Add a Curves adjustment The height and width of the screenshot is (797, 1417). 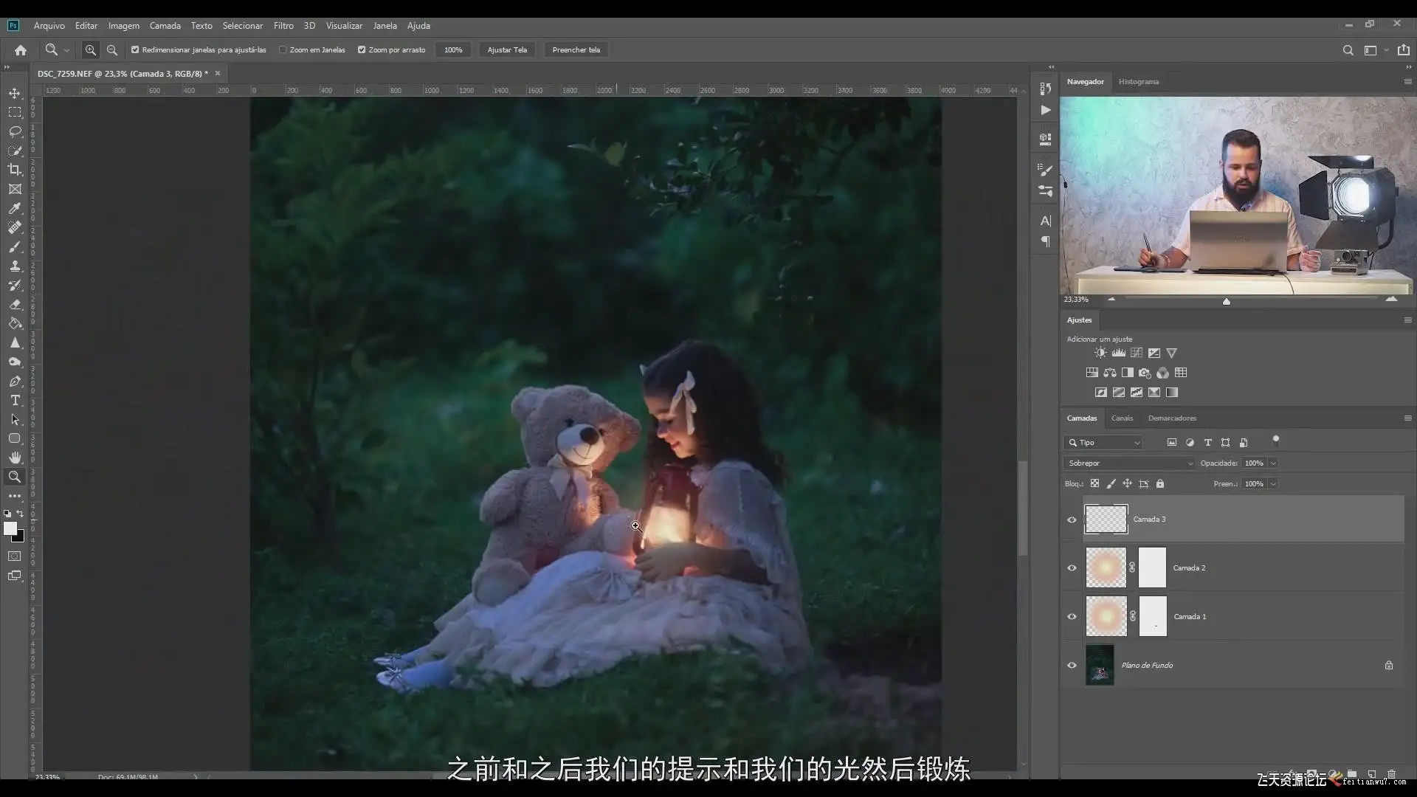click(1137, 353)
